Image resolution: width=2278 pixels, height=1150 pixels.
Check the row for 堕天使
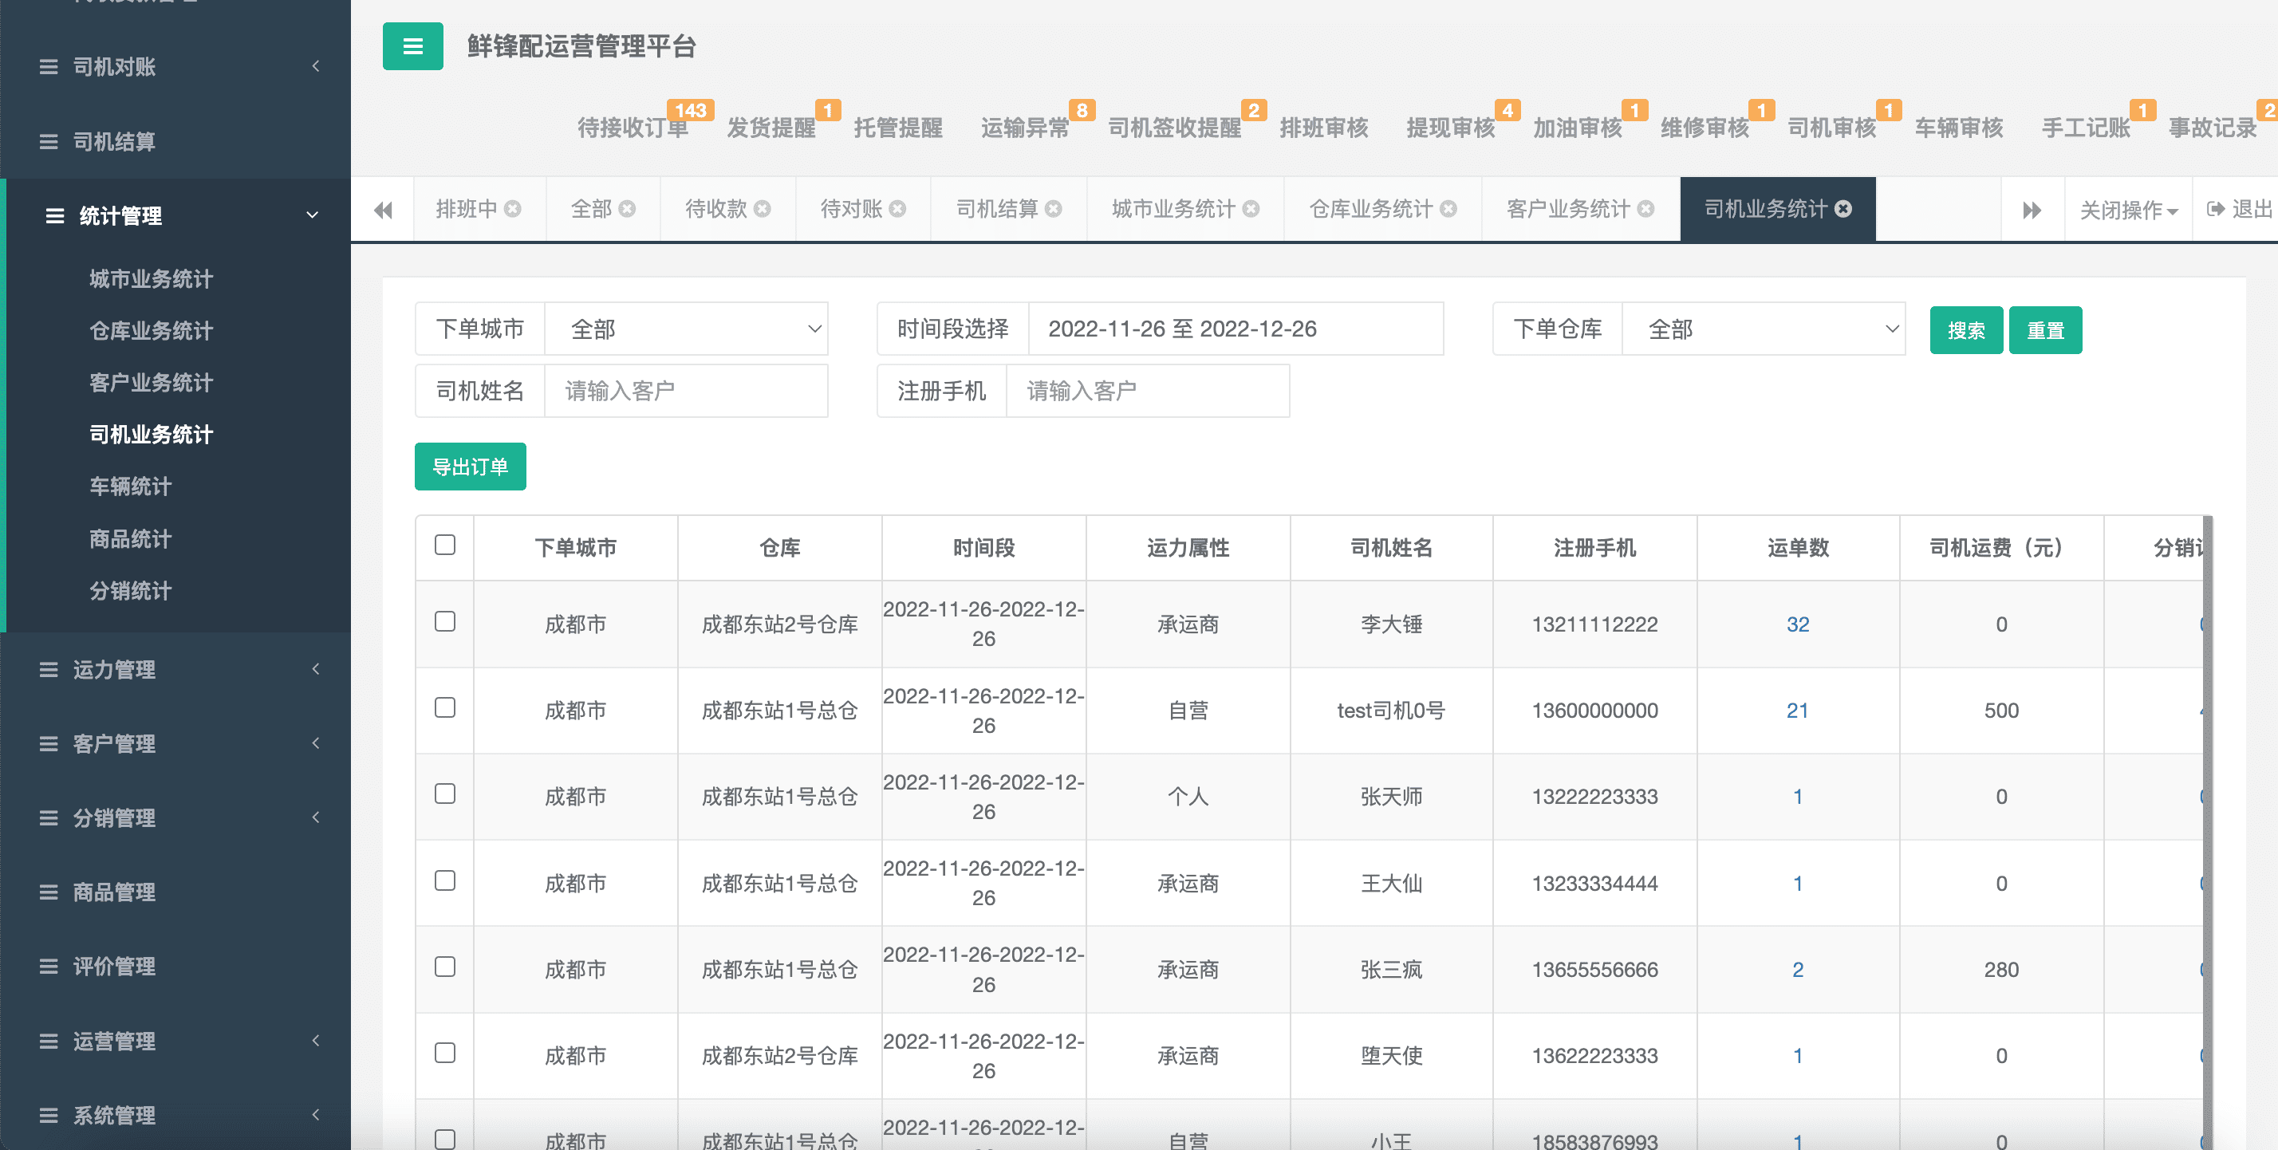(x=445, y=1053)
